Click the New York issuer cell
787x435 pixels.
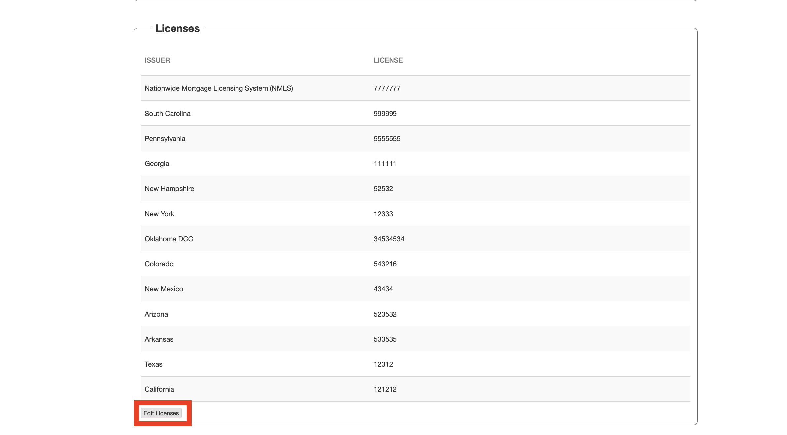click(x=159, y=214)
